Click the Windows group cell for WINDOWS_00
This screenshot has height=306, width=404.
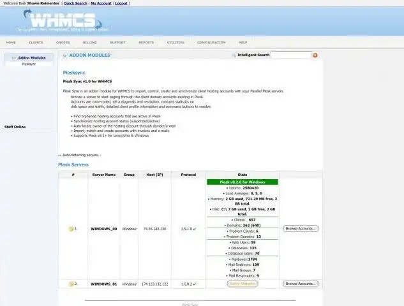[x=129, y=229]
